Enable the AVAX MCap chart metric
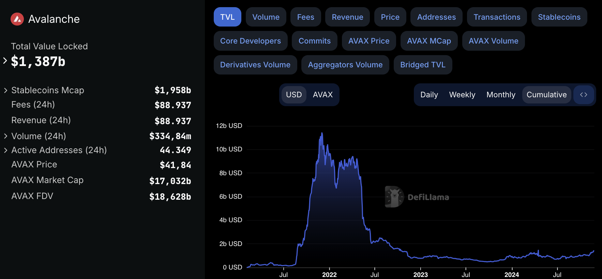602x279 pixels. pyautogui.click(x=429, y=41)
